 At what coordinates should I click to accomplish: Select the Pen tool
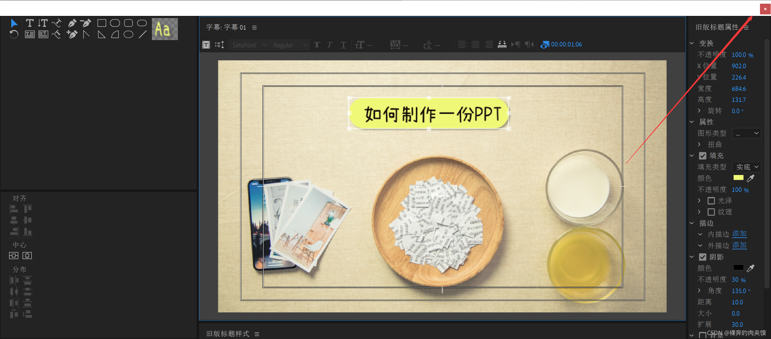pyautogui.click(x=72, y=23)
